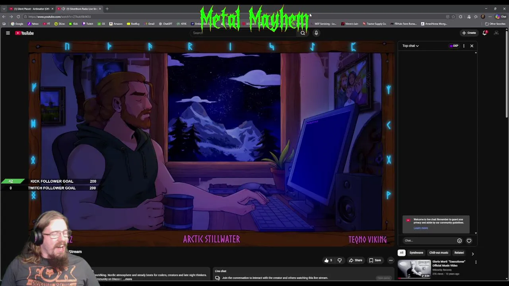Click the Open panel button for live chat
The image size is (509, 286).
click(x=384, y=278)
